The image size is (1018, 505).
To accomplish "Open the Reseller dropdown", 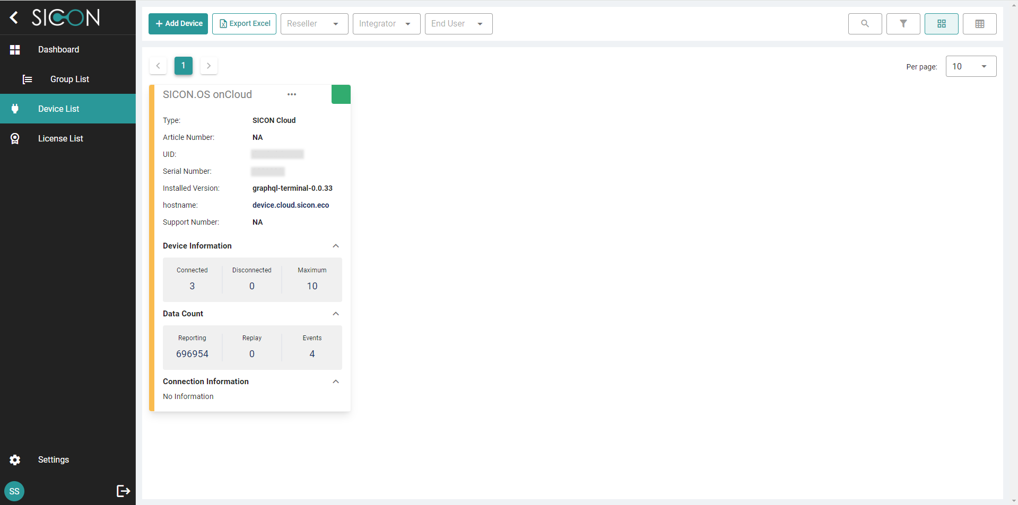I will 314,24.
